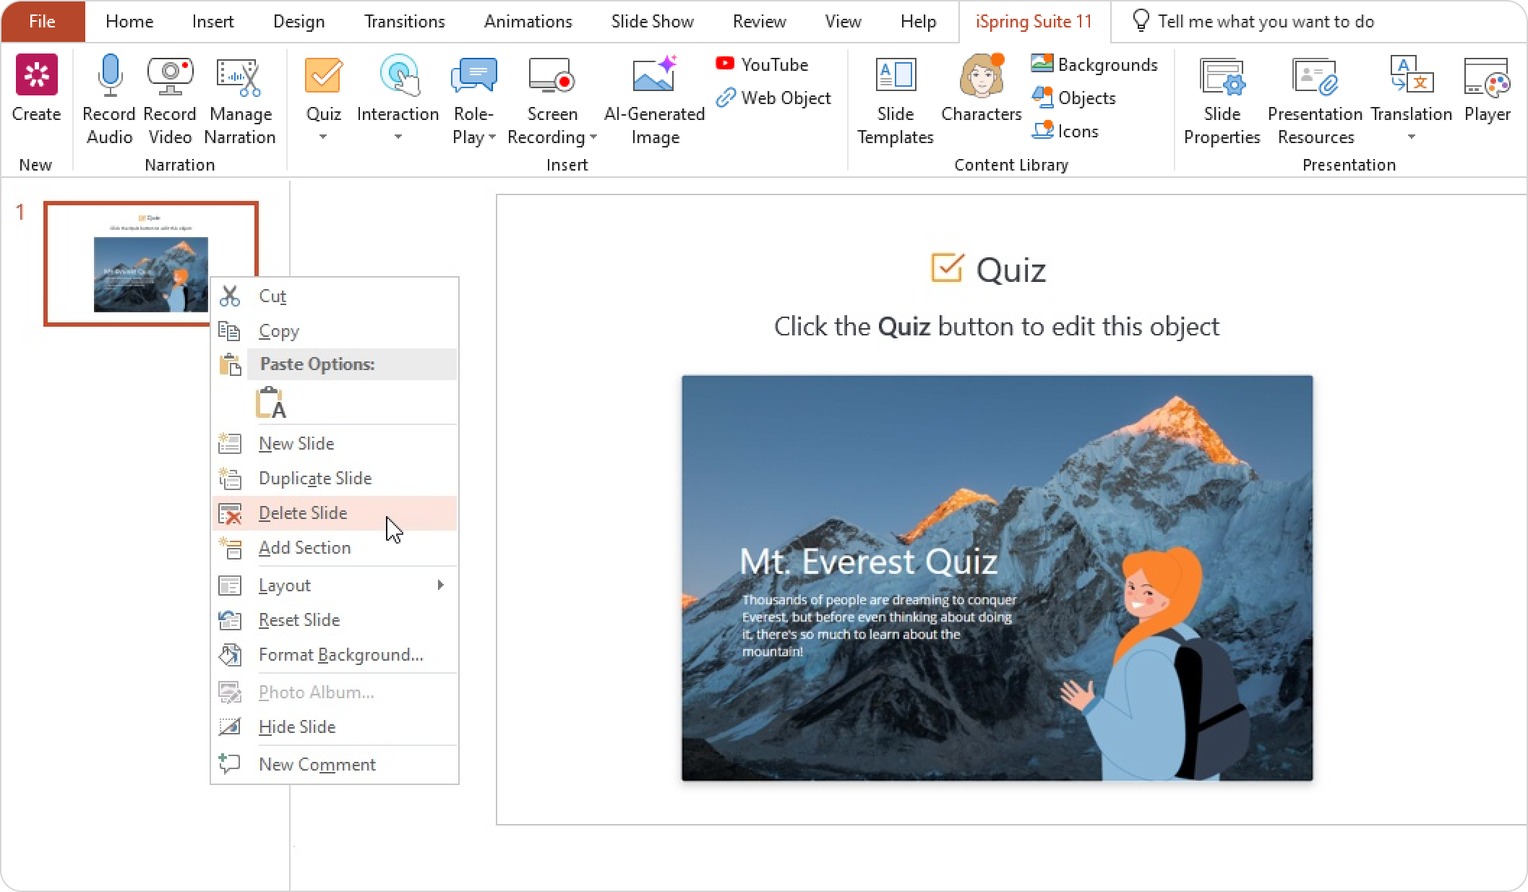Click the Create button
The height and width of the screenshot is (892, 1528).
(36, 87)
